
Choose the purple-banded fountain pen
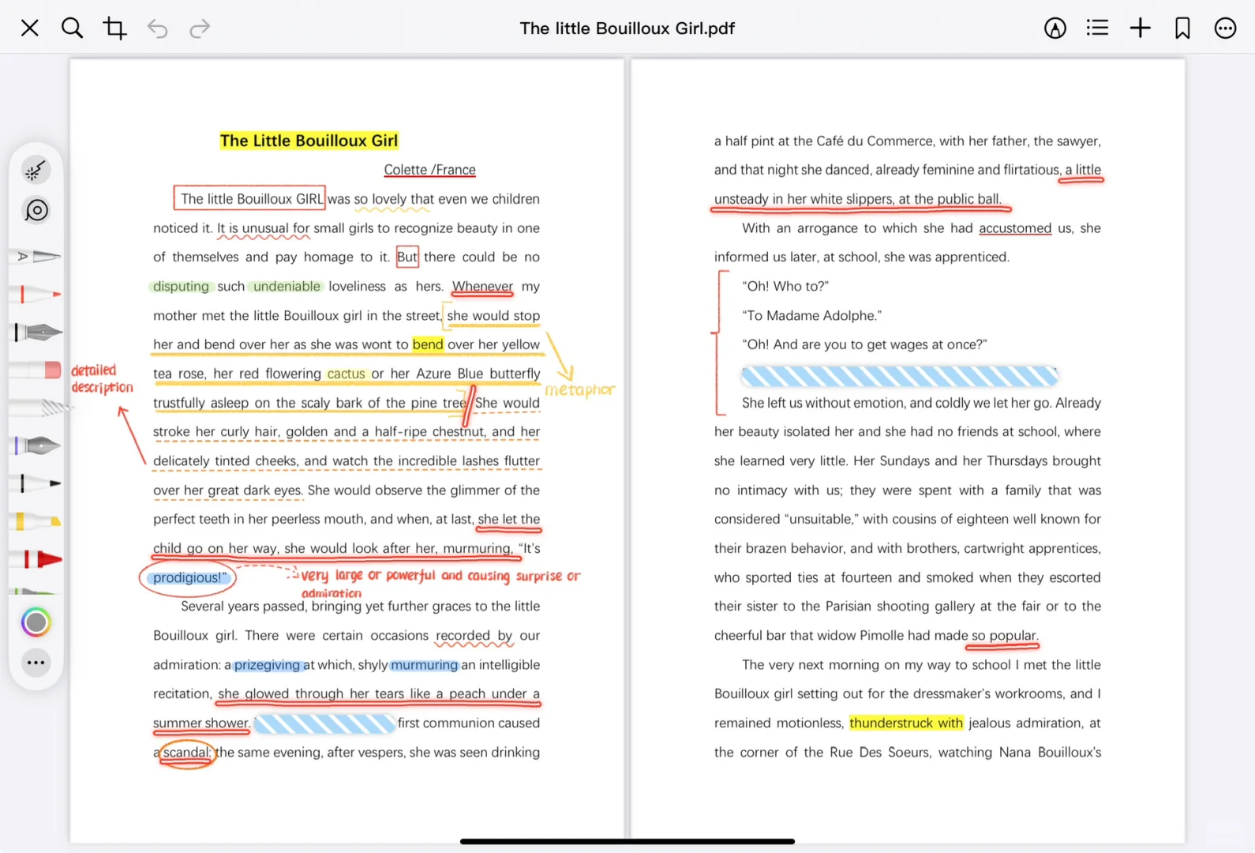pyautogui.click(x=37, y=445)
